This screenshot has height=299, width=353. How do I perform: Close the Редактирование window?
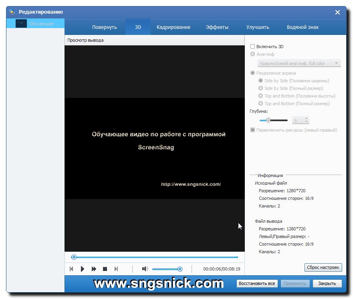tap(337, 12)
